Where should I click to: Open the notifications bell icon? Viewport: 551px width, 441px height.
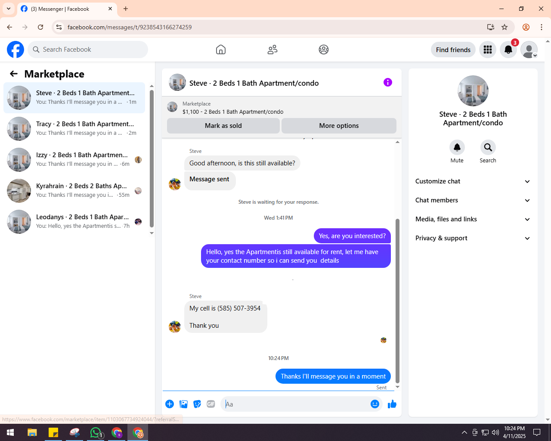point(508,50)
